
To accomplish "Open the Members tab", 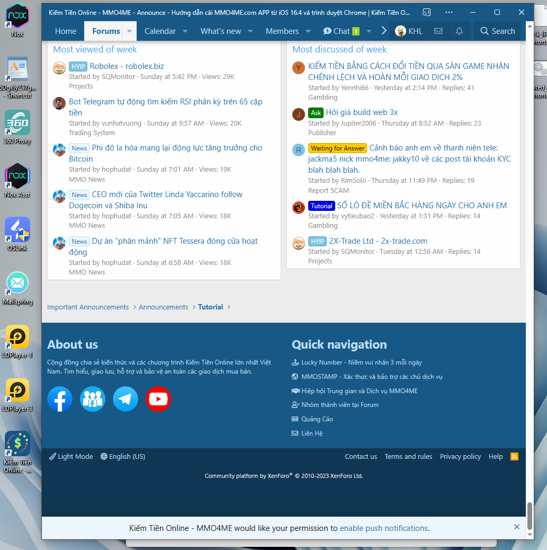I will click(x=282, y=31).
